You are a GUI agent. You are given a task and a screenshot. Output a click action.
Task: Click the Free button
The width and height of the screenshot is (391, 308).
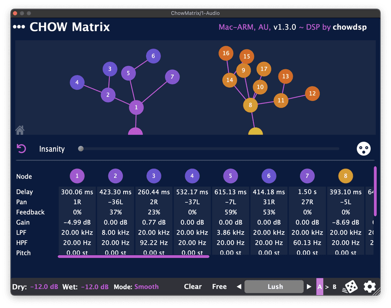pos(219,287)
